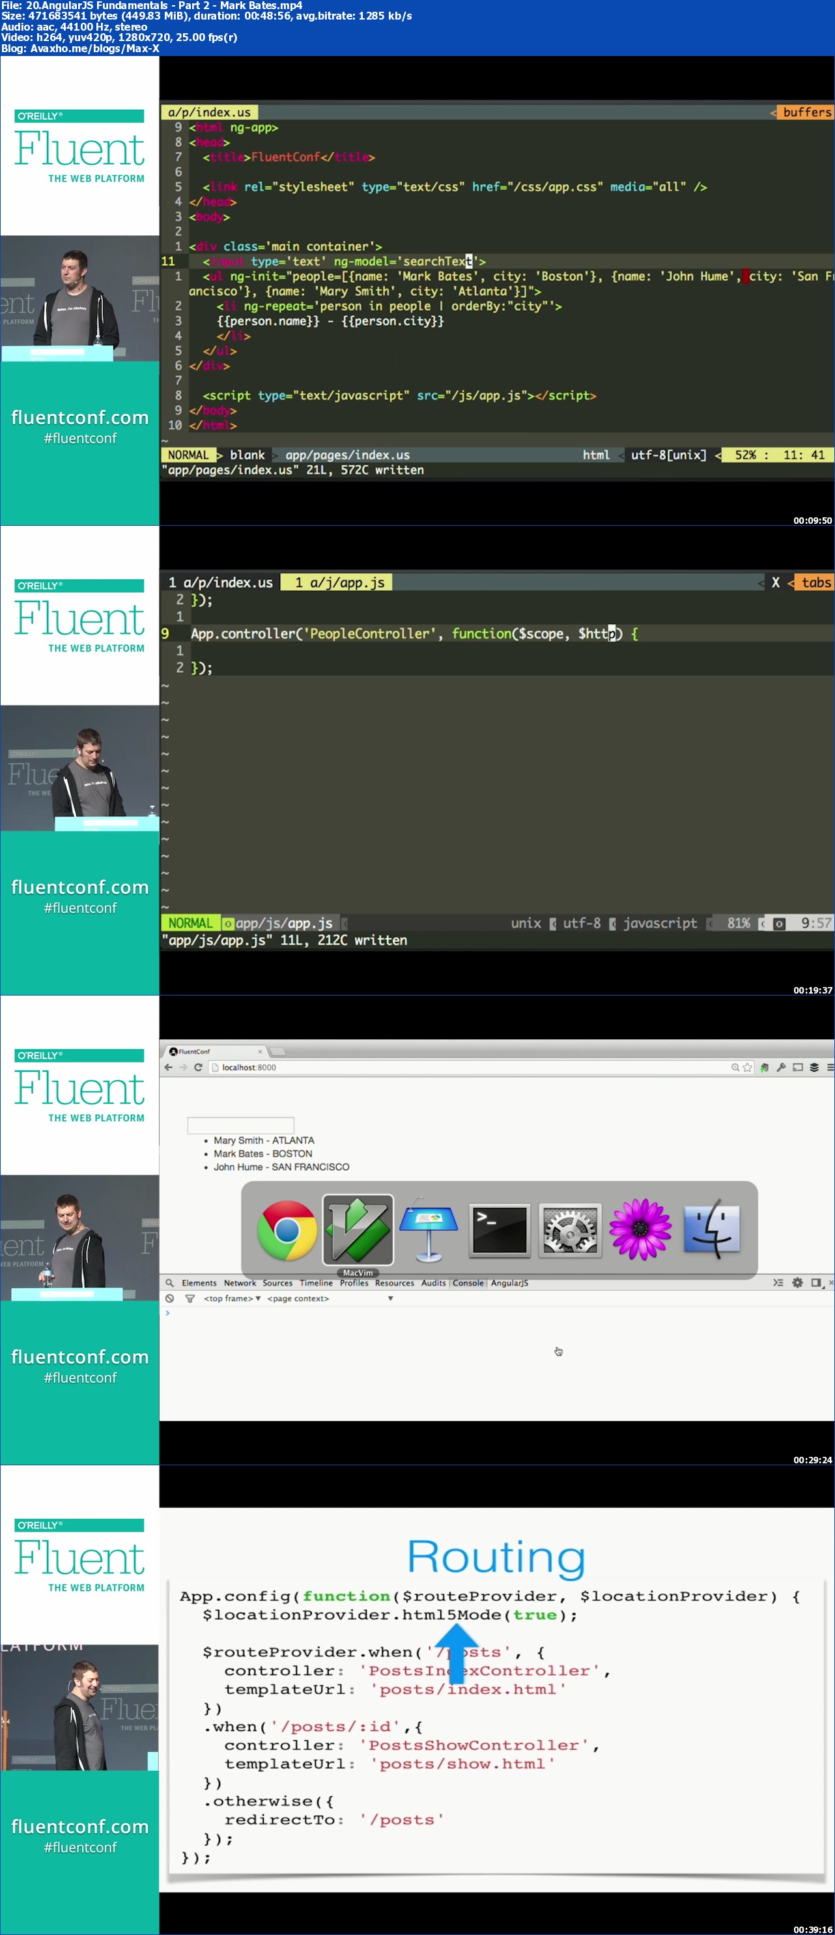Open a new browser tab
Image resolution: width=835 pixels, height=1935 pixels.
(278, 1051)
